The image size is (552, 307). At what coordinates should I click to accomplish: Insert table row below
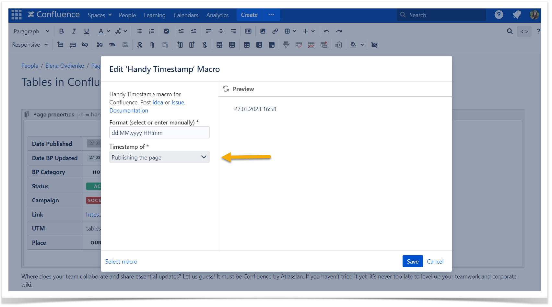(73, 45)
